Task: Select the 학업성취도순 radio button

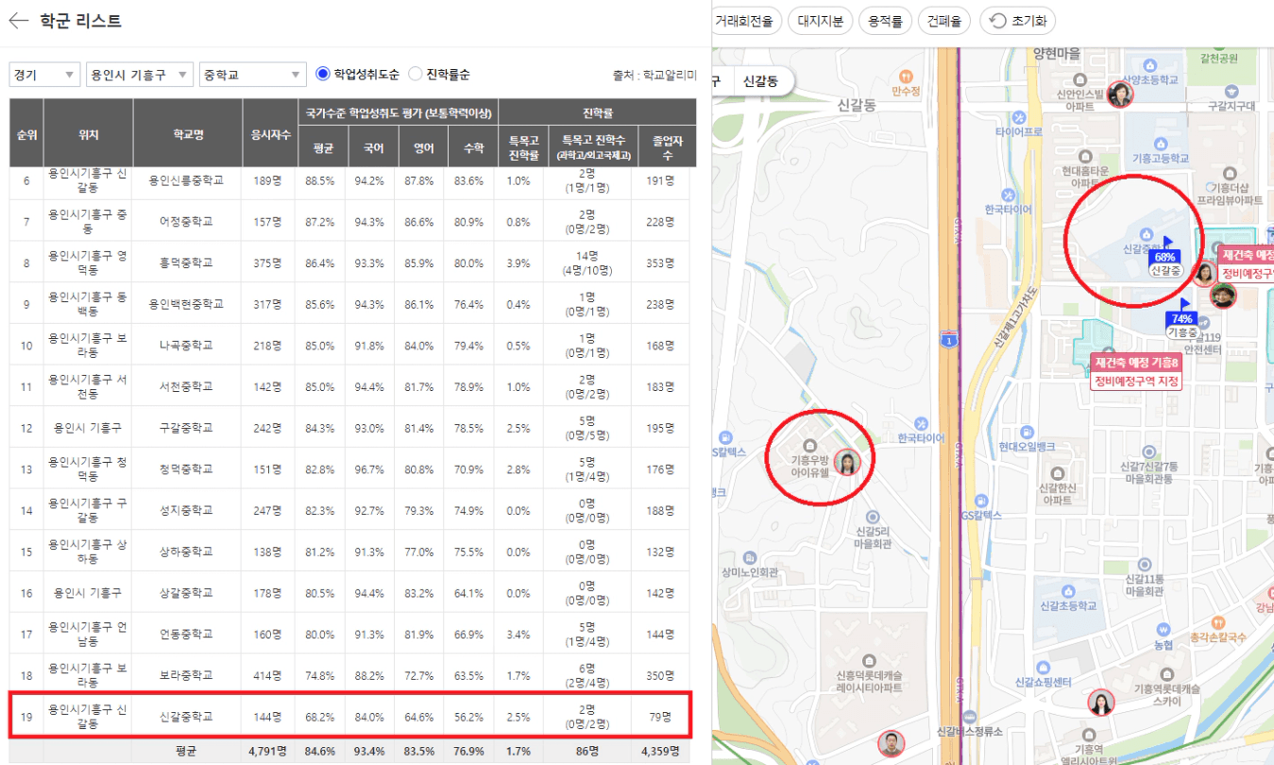Action: 323,74
